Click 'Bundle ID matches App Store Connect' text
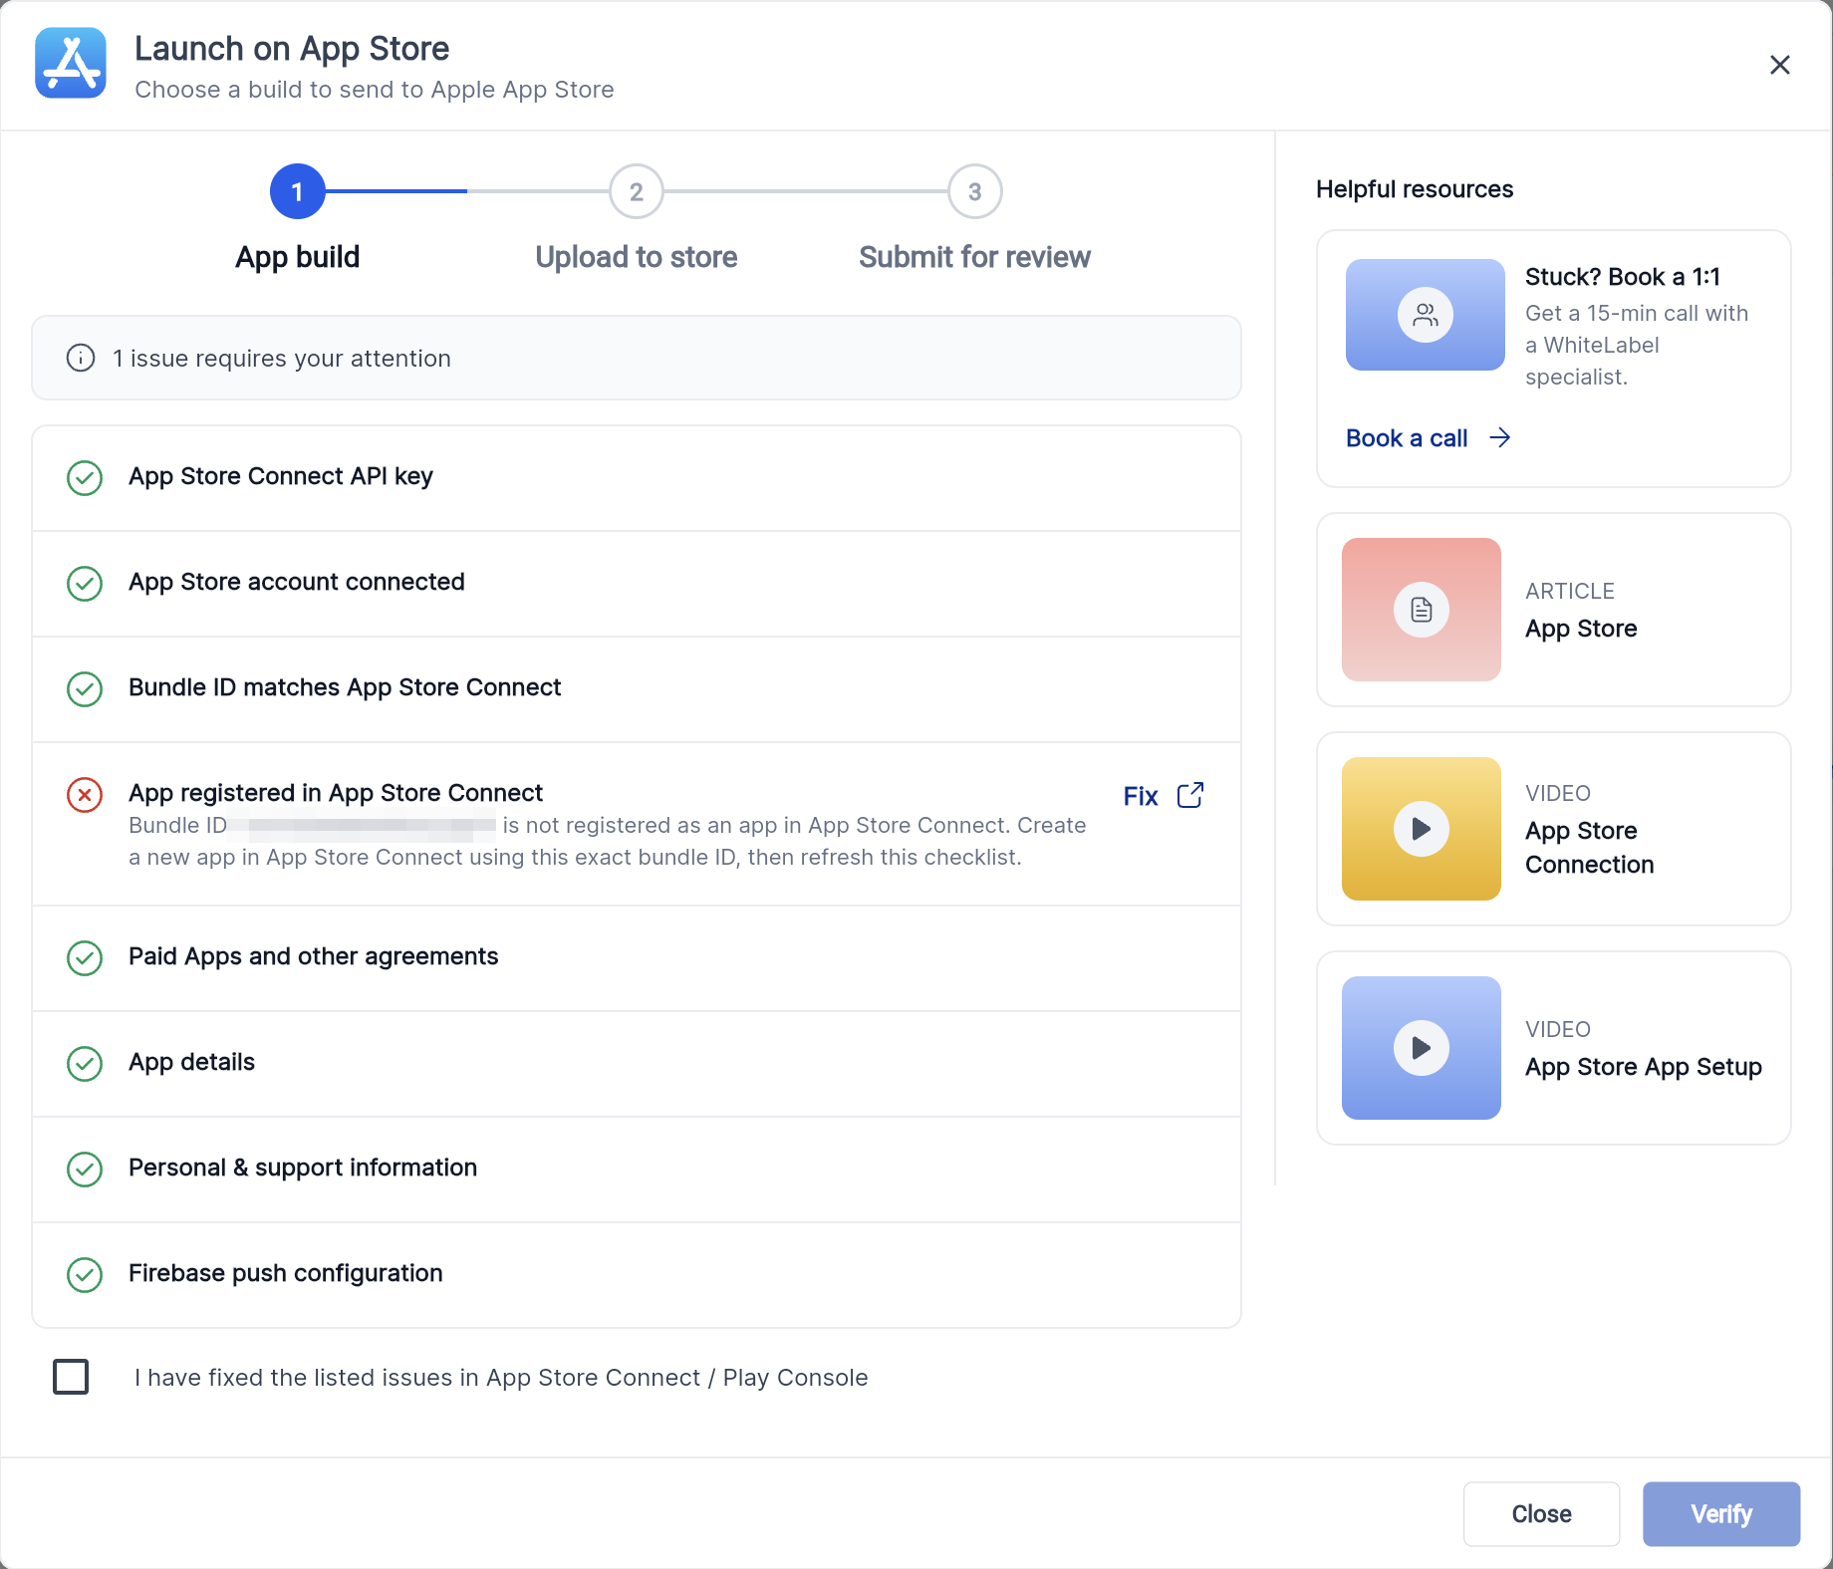Viewport: 1833px width, 1569px height. tap(345, 687)
